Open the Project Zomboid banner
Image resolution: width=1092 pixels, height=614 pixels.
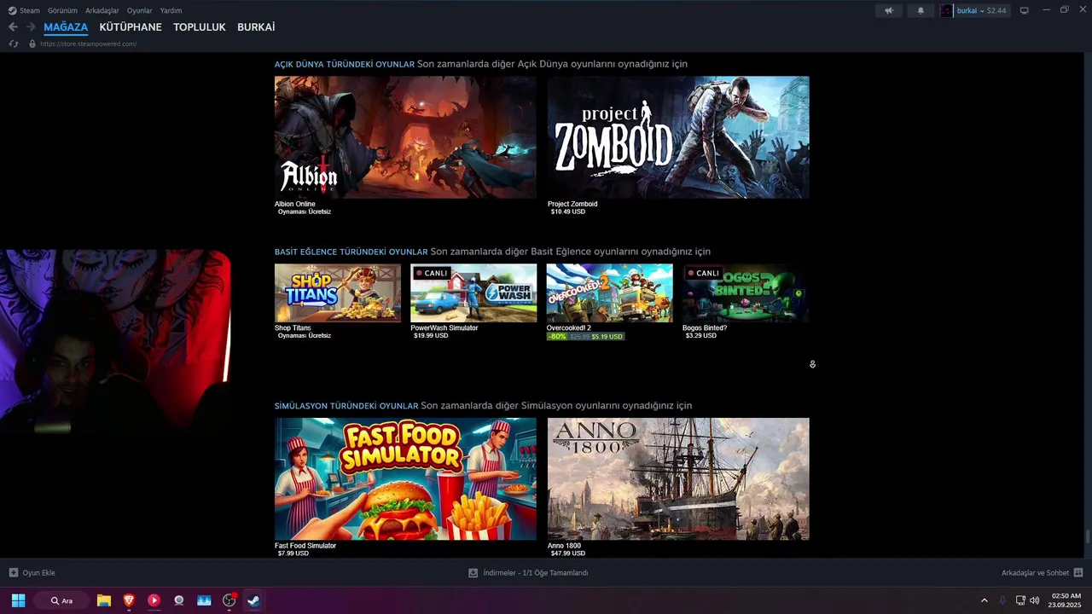point(678,137)
